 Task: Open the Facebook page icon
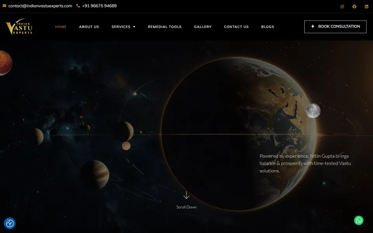coord(354,7)
